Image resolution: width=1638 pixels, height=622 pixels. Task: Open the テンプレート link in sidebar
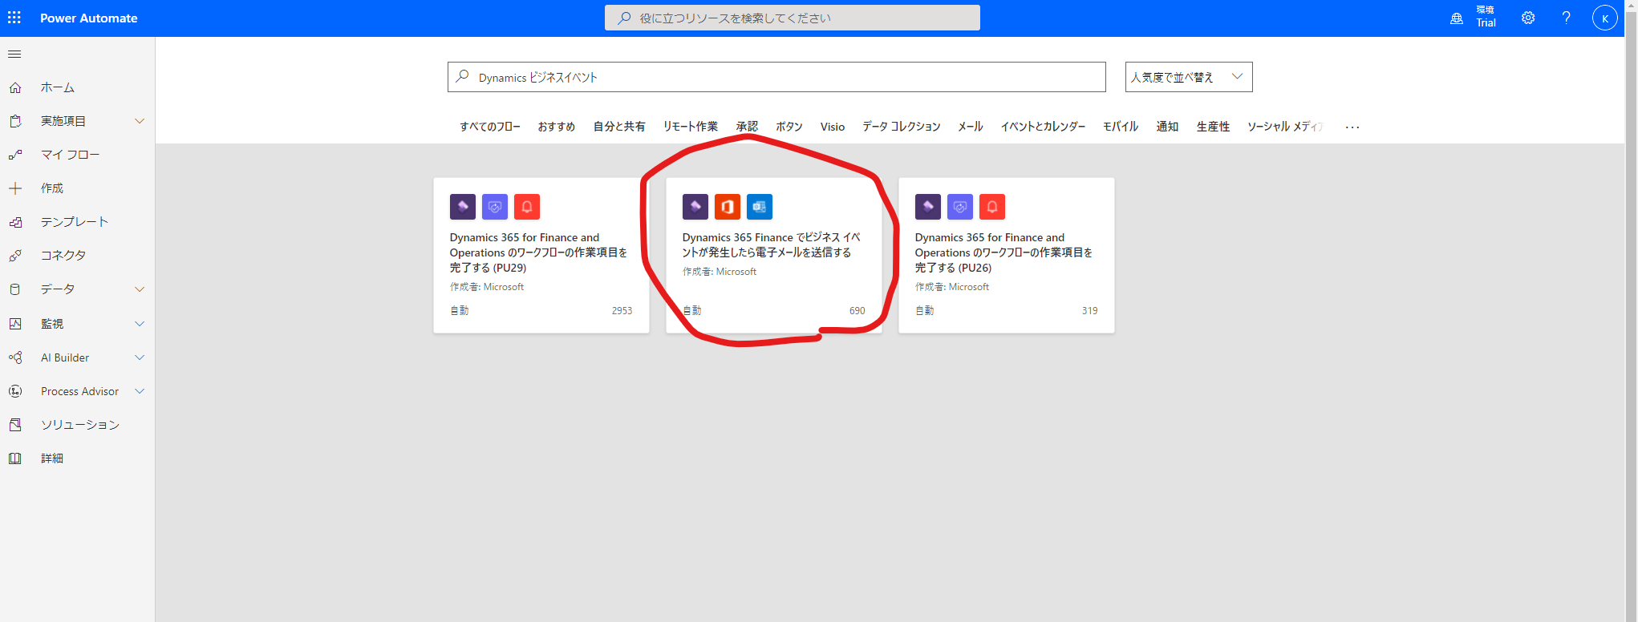[75, 222]
